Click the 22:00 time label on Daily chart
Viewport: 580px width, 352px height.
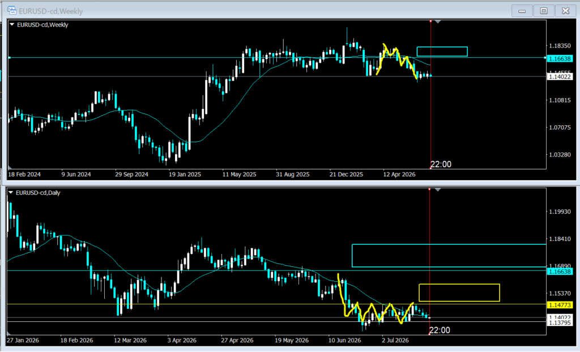click(440, 330)
